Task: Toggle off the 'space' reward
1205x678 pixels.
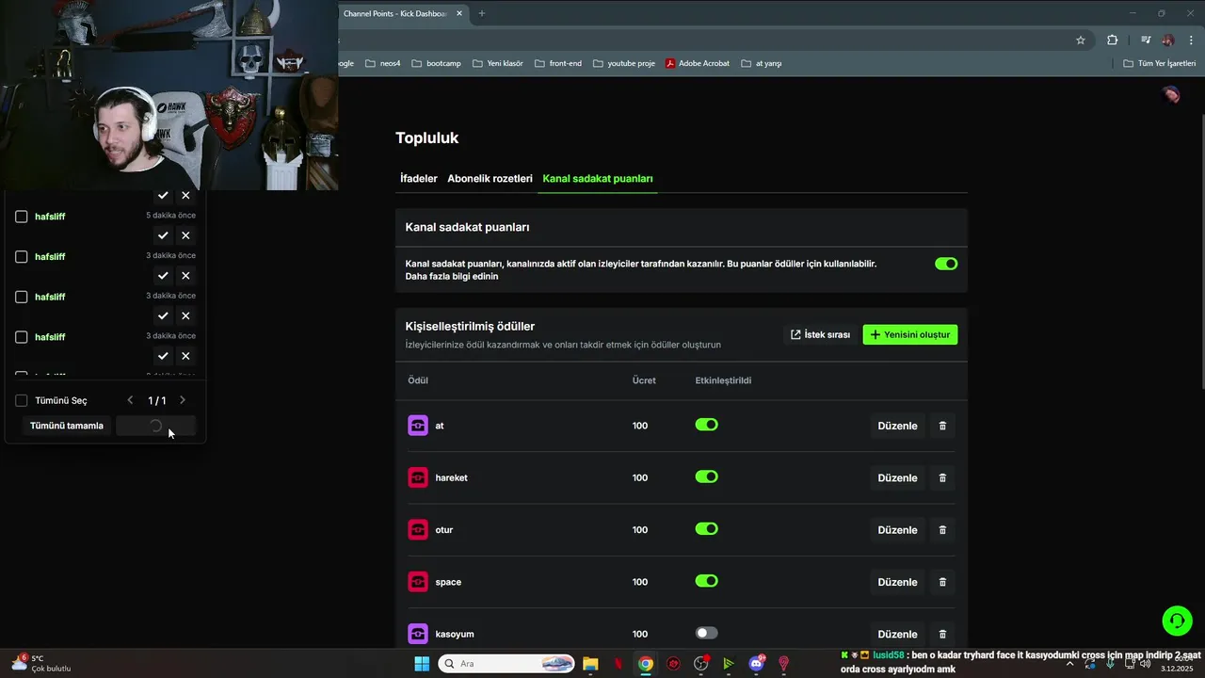Action: 707,581
